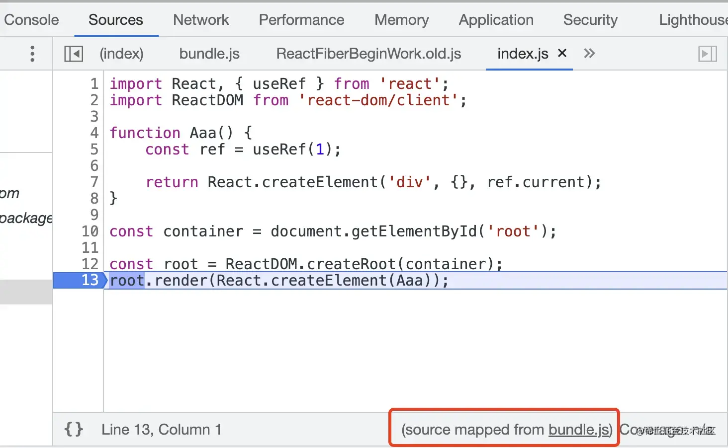Set a breakpoint on line number 7
Viewport: 728px width, 448px height.
(x=94, y=182)
